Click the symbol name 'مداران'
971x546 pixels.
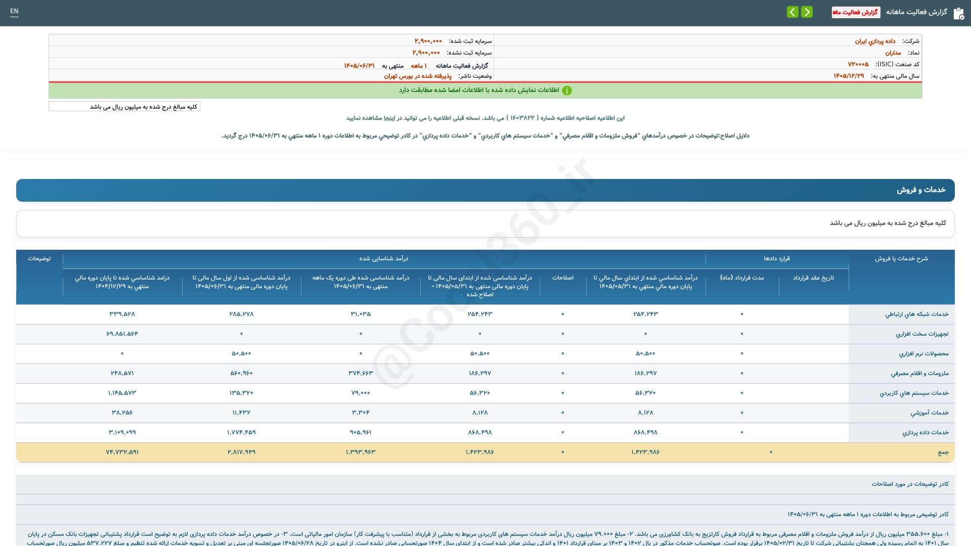coord(893,53)
